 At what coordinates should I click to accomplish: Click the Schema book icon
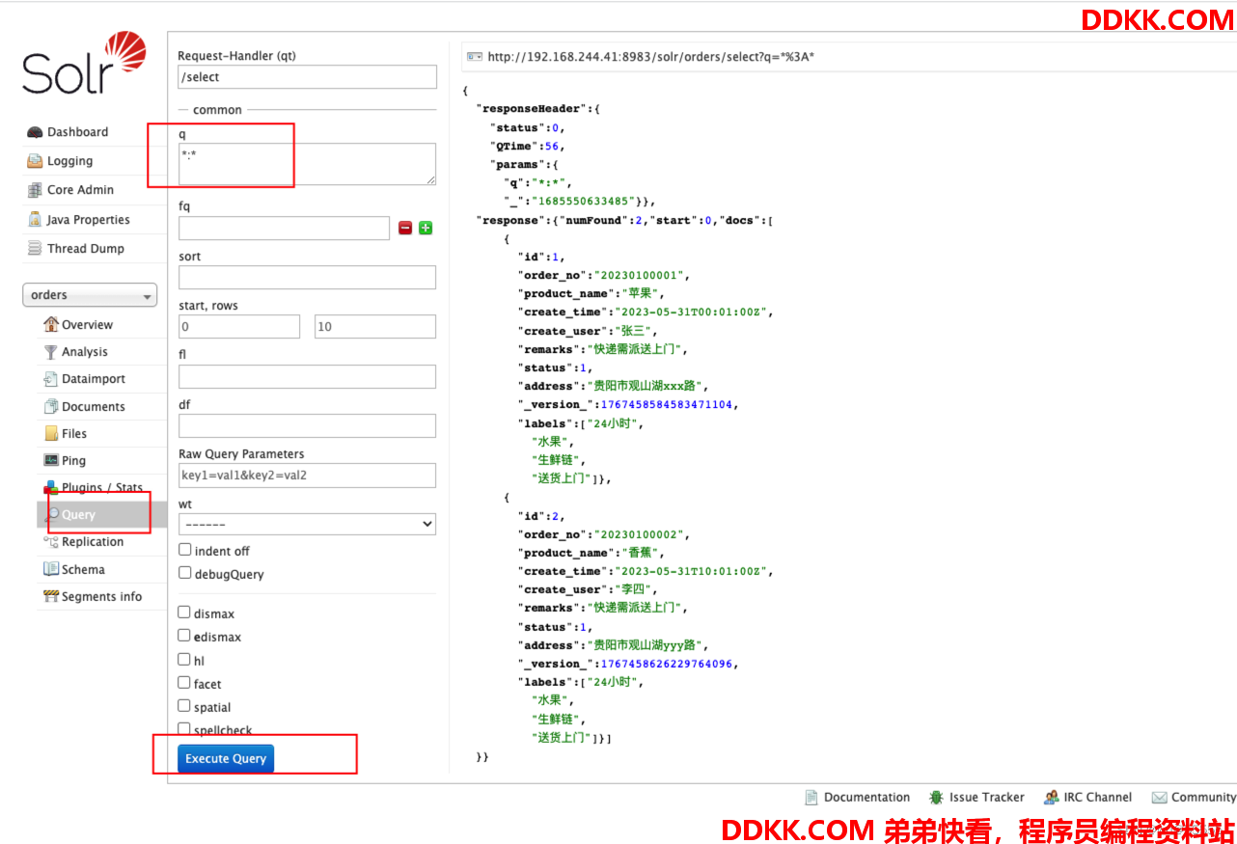[x=51, y=570]
